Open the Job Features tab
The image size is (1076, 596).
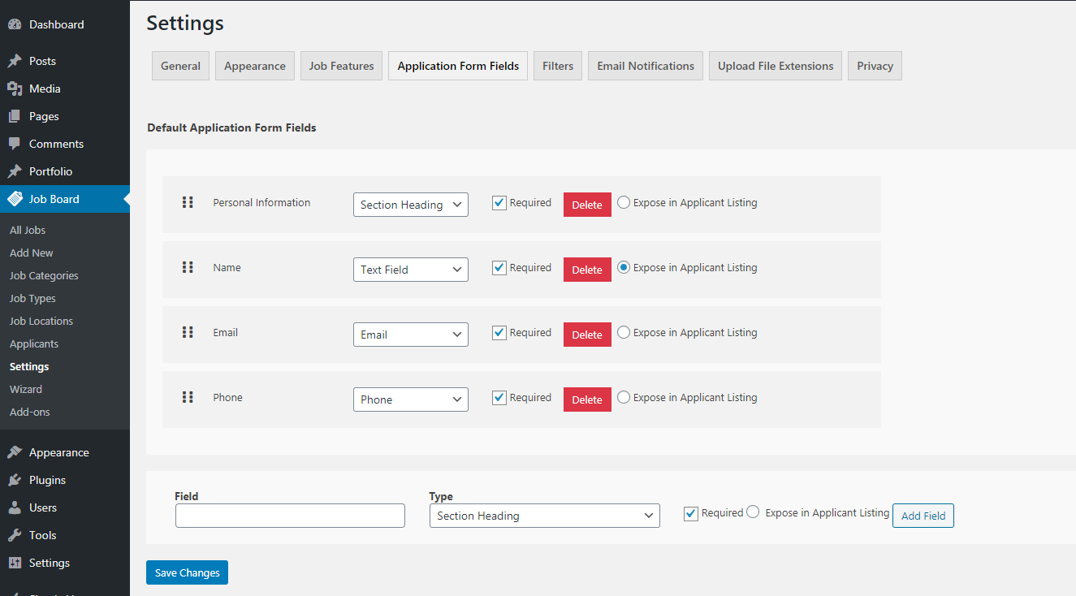click(x=342, y=66)
